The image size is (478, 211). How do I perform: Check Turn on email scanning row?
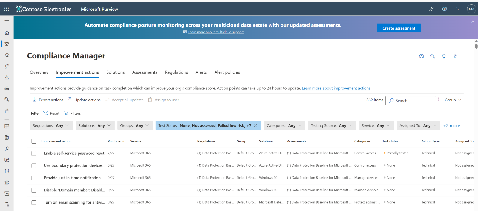click(x=34, y=203)
